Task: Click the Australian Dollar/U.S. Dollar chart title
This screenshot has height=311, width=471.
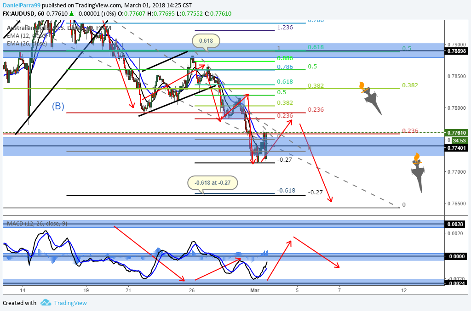Action: pos(59,28)
